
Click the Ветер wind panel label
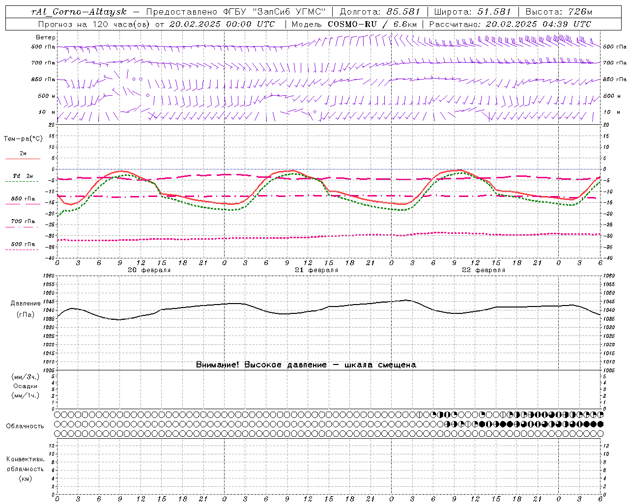click(x=46, y=37)
